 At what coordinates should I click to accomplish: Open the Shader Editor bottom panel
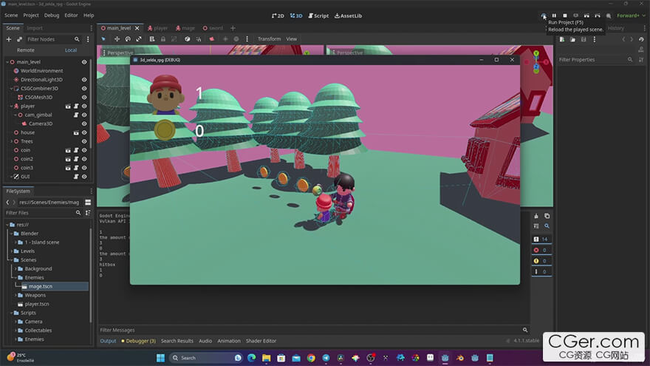261,341
